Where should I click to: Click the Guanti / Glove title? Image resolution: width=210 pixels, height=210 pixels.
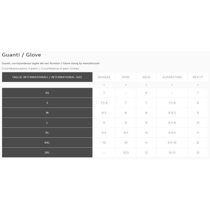[x=21, y=55]
